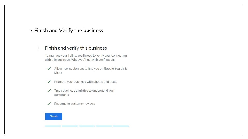Click the last progress bar segment
The image size is (248, 139).
pos(121,126)
